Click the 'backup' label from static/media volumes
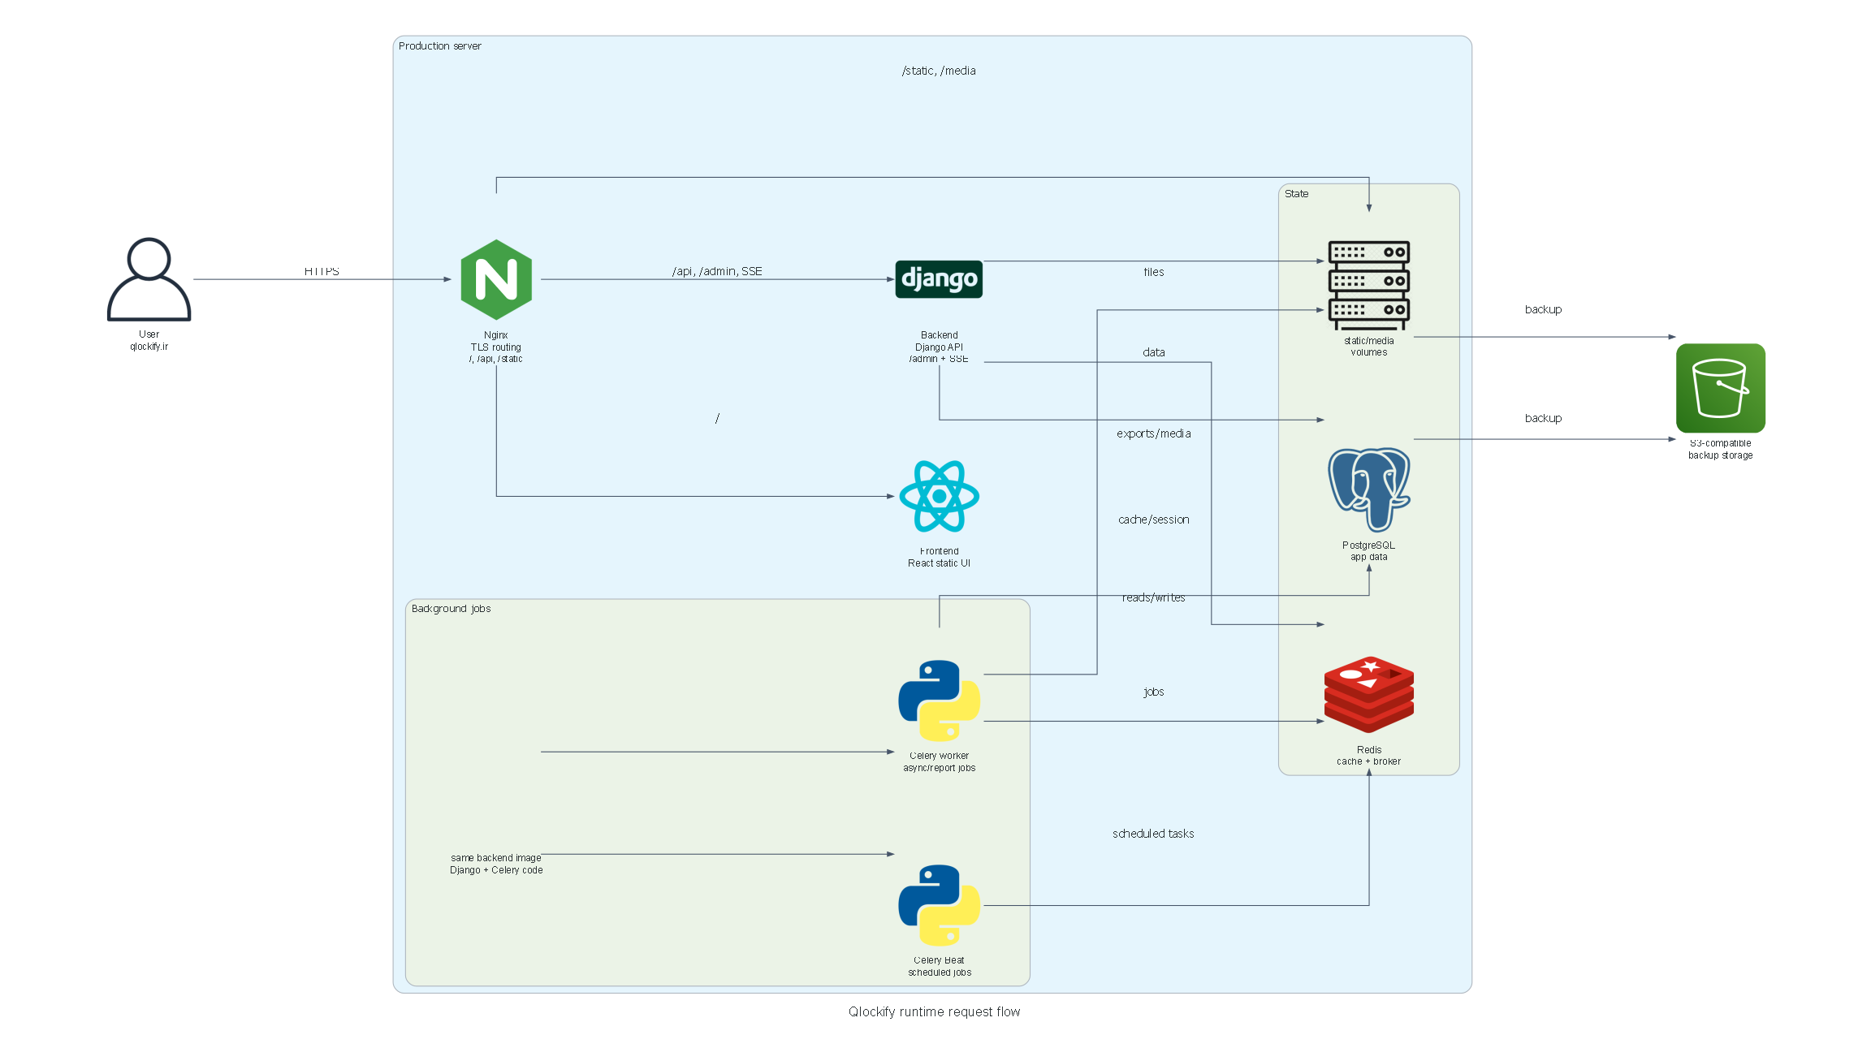This screenshot has width=1871, height=1052. (1543, 309)
